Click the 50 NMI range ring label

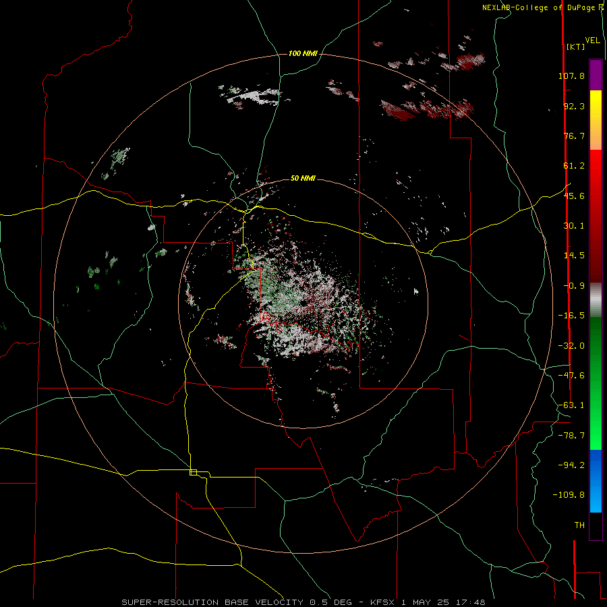pos(303,178)
